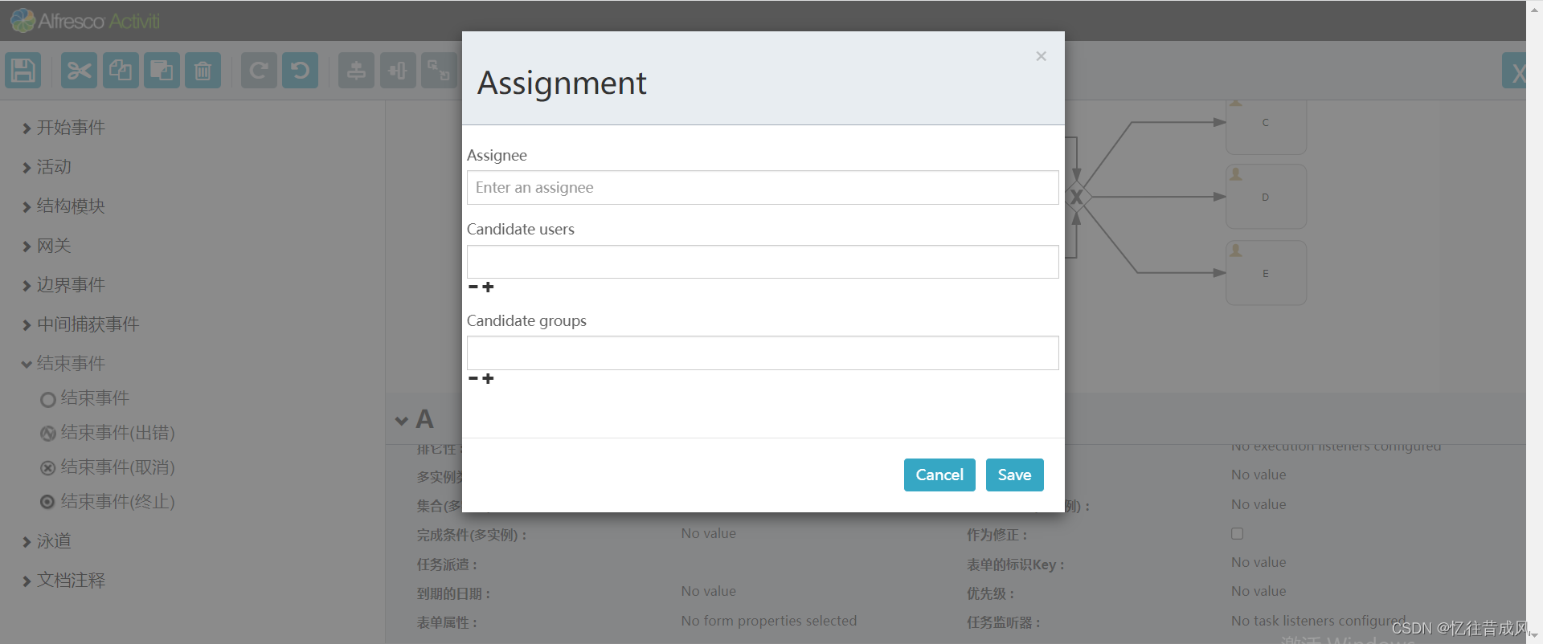The width and height of the screenshot is (1543, 644).
Task: Pick the 结束事件(取消) cancel end event
Action: (108, 467)
